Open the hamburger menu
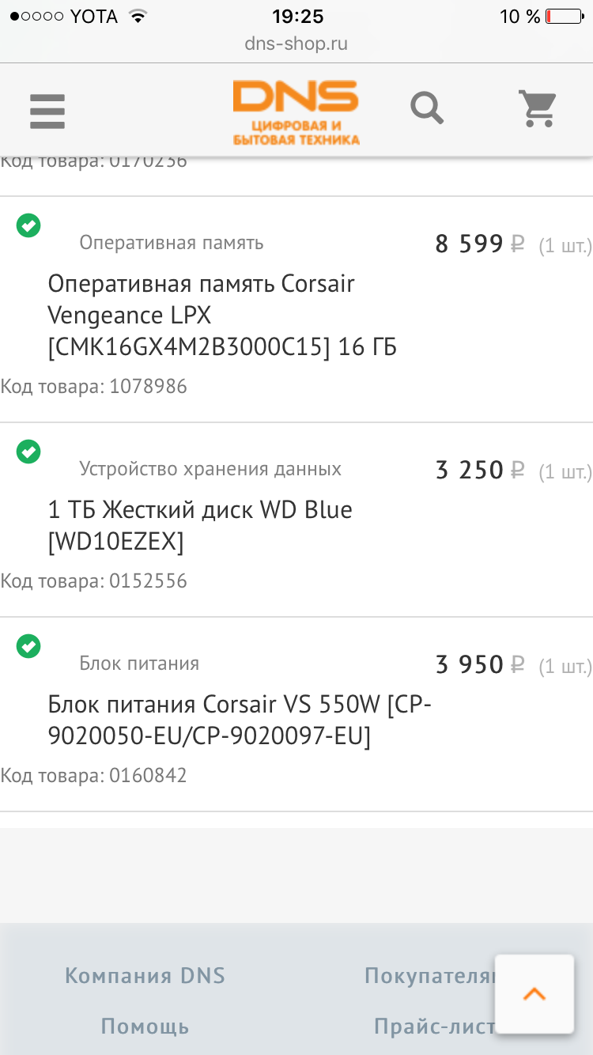 47,111
